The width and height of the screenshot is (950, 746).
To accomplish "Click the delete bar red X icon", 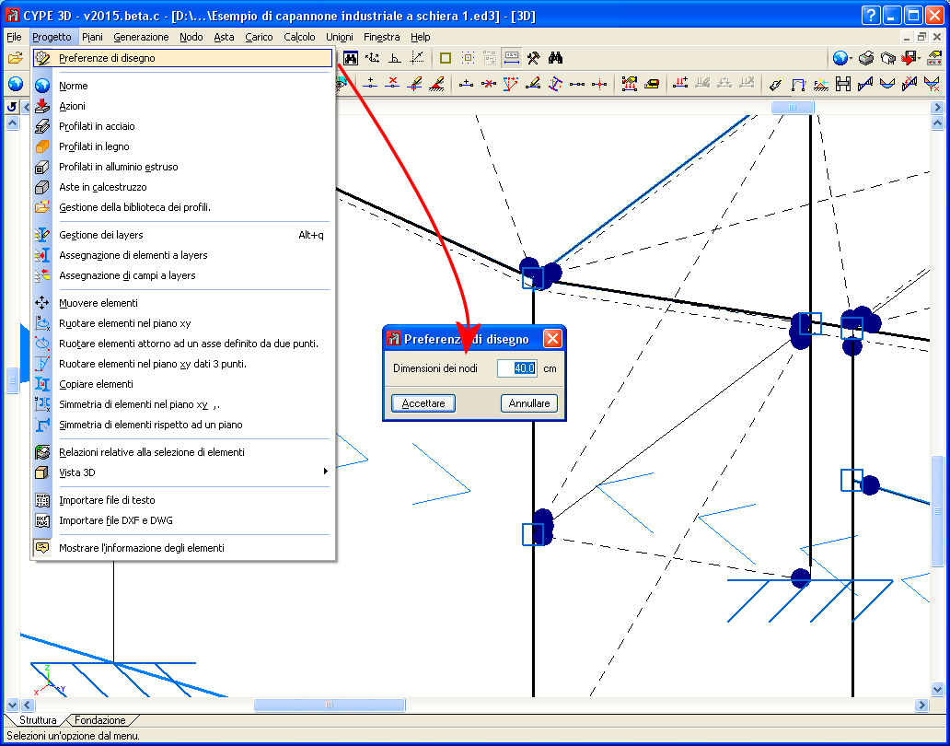I will [x=488, y=84].
